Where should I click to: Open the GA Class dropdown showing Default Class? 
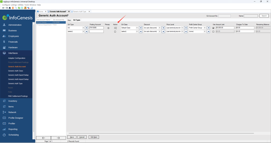point(137,28)
